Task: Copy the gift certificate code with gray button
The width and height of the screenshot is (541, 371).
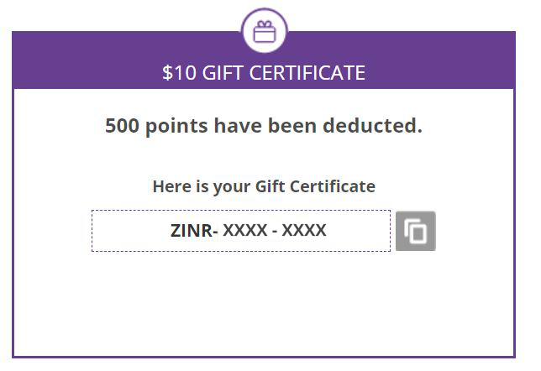Action: 415,231
